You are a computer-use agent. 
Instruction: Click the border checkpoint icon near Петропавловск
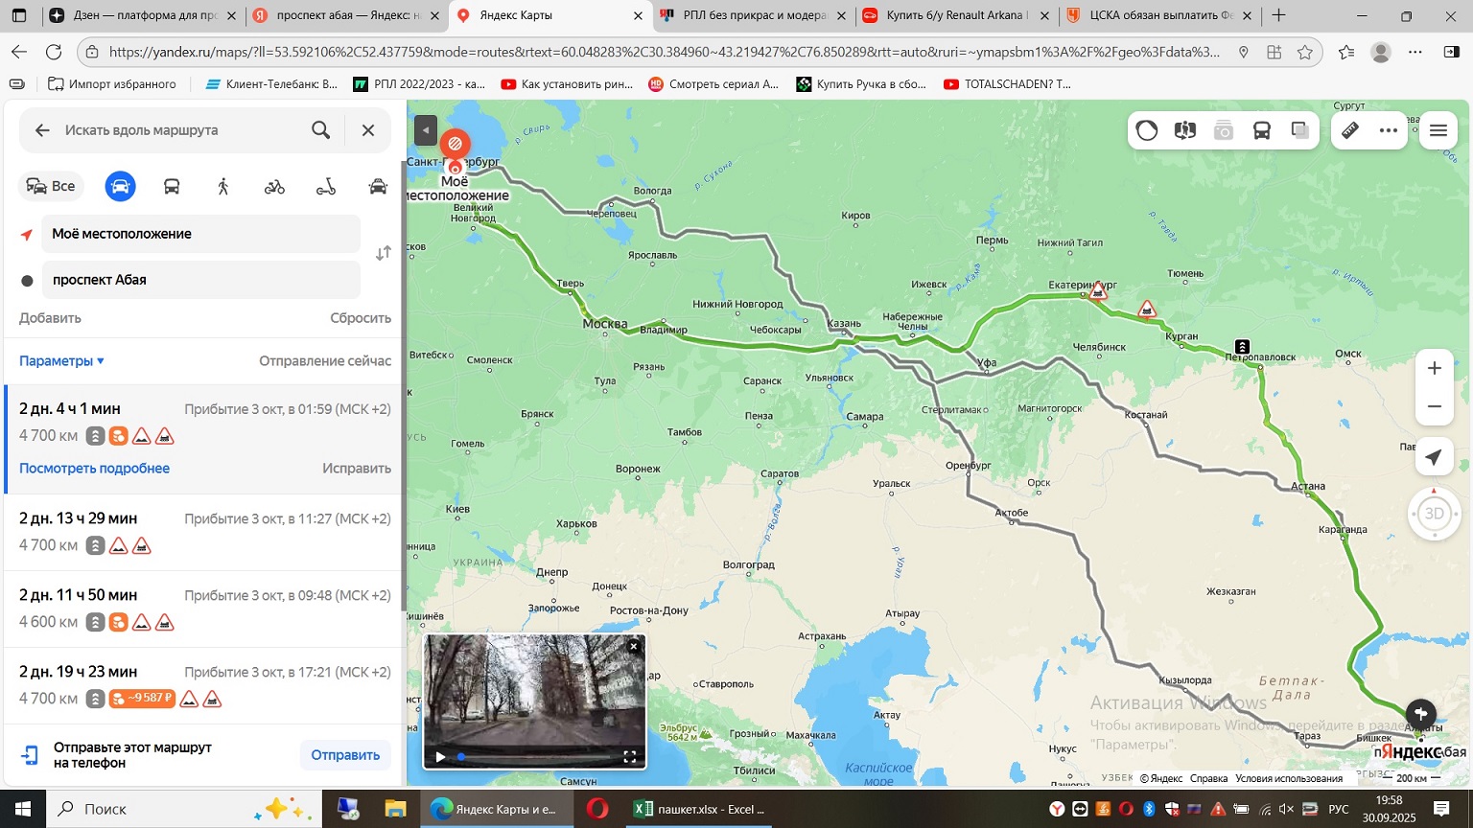coord(1242,347)
